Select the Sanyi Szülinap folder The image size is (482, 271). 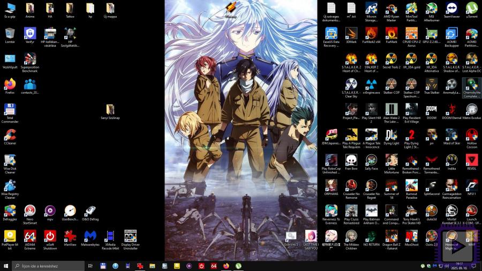coord(110,112)
